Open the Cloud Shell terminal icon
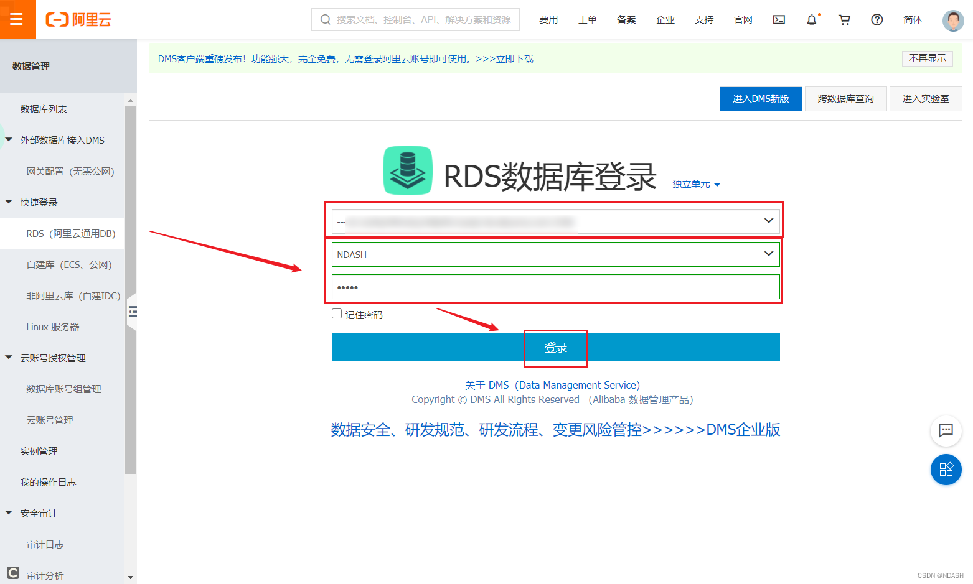 click(x=779, y=20)
